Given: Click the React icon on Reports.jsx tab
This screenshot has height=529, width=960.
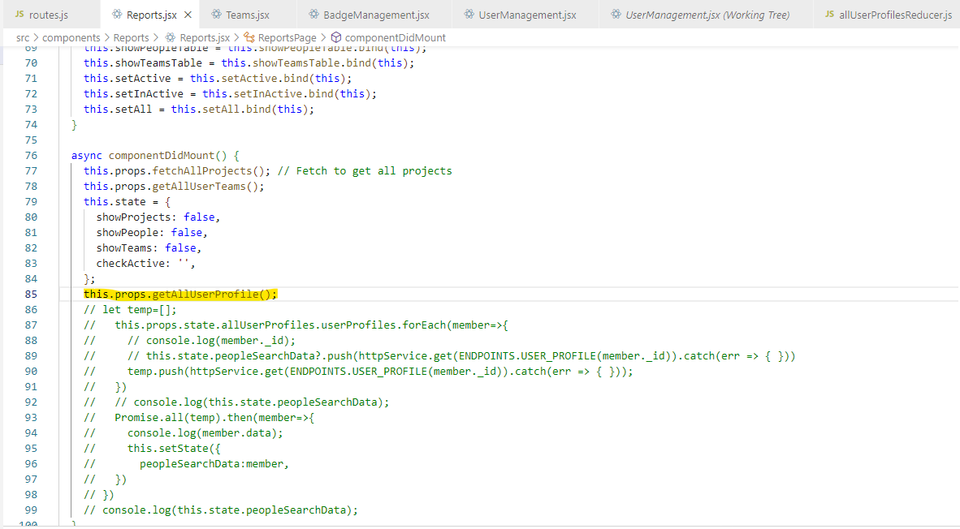Looking at the screenshot, I should click(x=117, y=14).
